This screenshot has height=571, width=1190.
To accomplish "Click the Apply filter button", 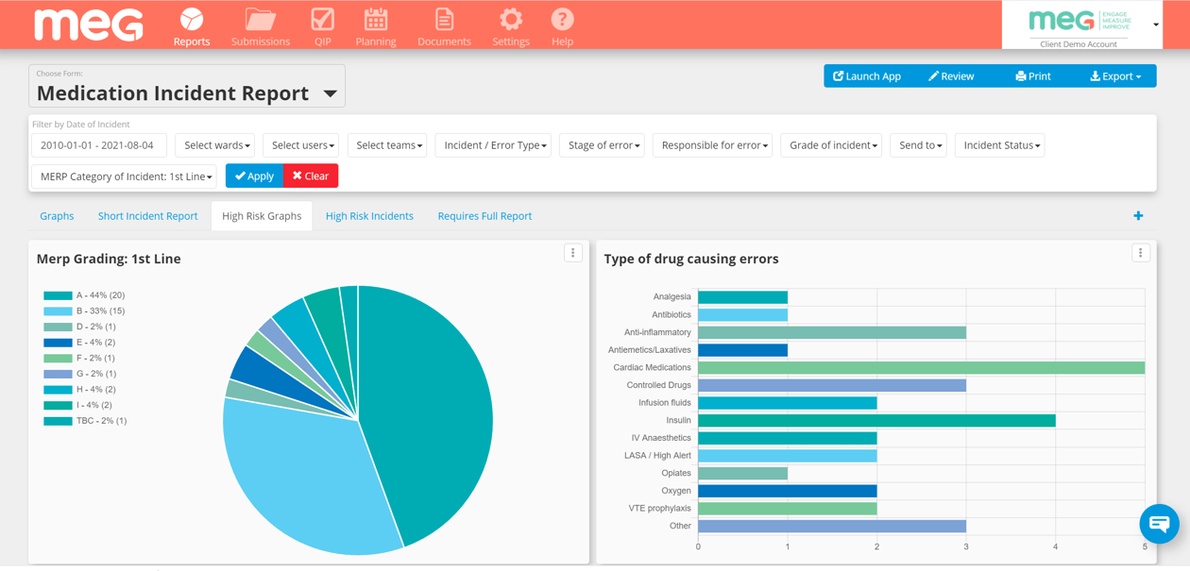I will pos(253,176).
